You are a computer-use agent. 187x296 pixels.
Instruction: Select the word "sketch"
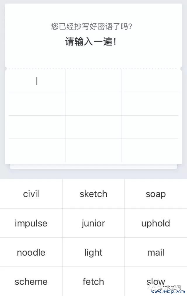click(x=93, y=194)
